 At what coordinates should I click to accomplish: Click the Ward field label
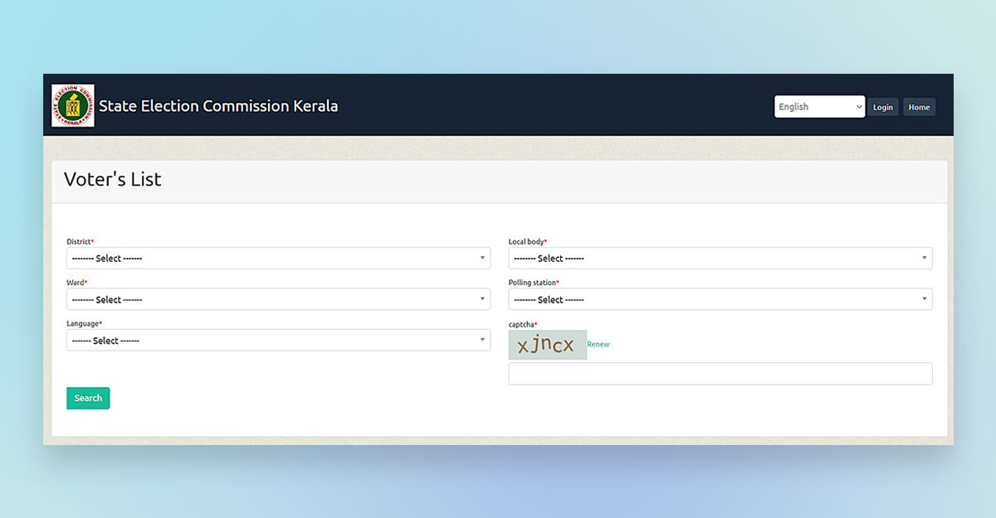tap(76, 283)
